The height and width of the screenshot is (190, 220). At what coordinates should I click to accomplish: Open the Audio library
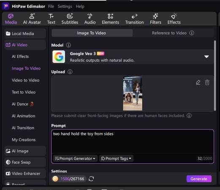click(x=90, y=19)
